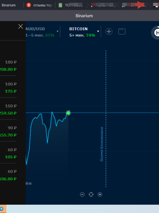This screenshot has width=159, height=213.
Task: Switch to the Binarium browser tab
Action: (9, 5)
